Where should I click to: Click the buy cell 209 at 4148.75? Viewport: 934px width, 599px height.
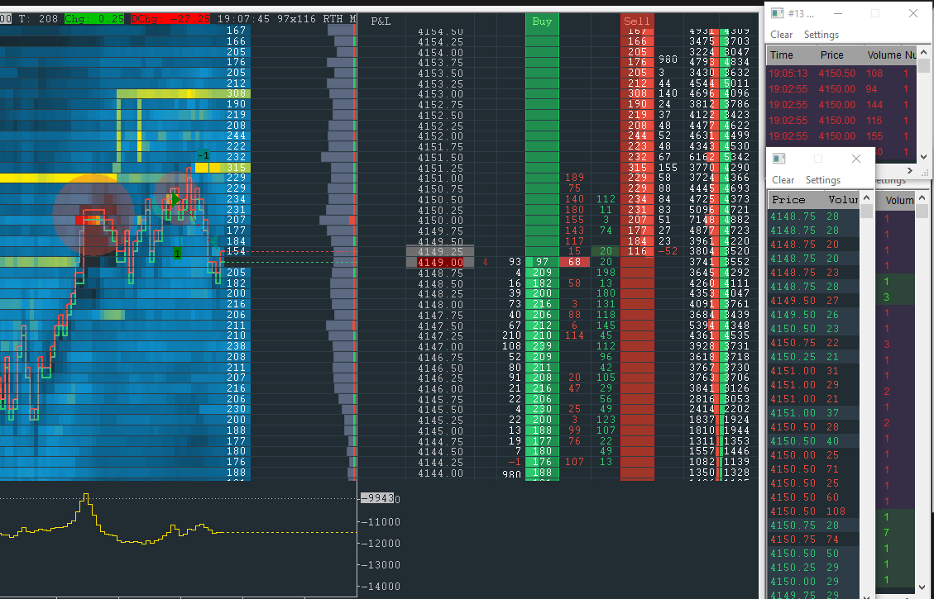click(542, 273)
